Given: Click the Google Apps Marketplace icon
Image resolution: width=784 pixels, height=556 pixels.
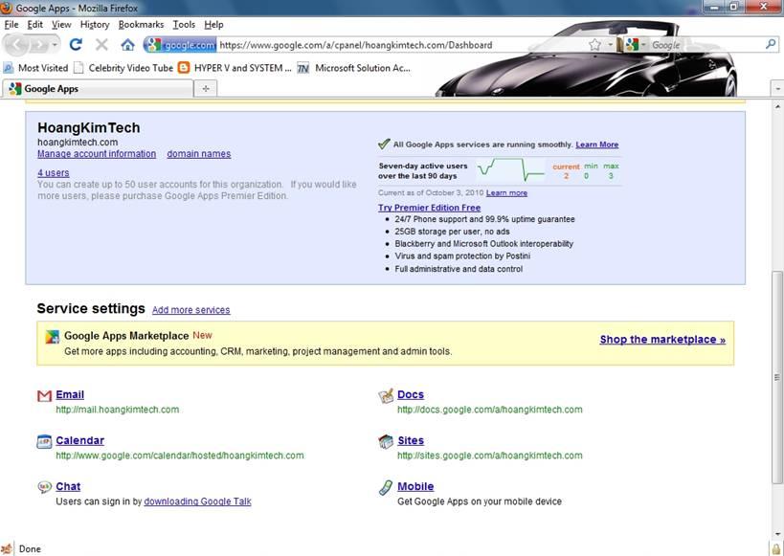Looking at the screenshot, I should click(52, 337).
